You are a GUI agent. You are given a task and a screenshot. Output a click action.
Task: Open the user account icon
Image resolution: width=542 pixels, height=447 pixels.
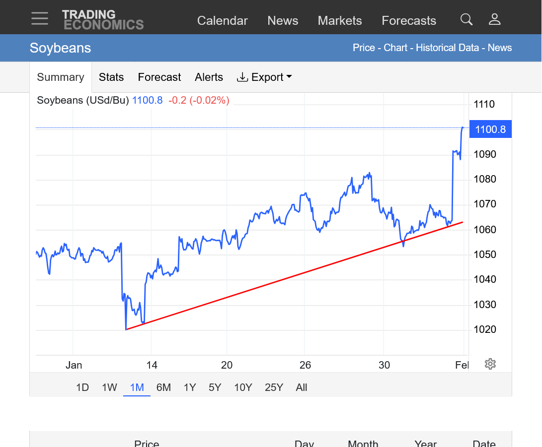point(494,20)
